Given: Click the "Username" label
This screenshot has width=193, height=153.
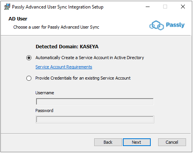Looking at the screenshot, I should [45, 93].
